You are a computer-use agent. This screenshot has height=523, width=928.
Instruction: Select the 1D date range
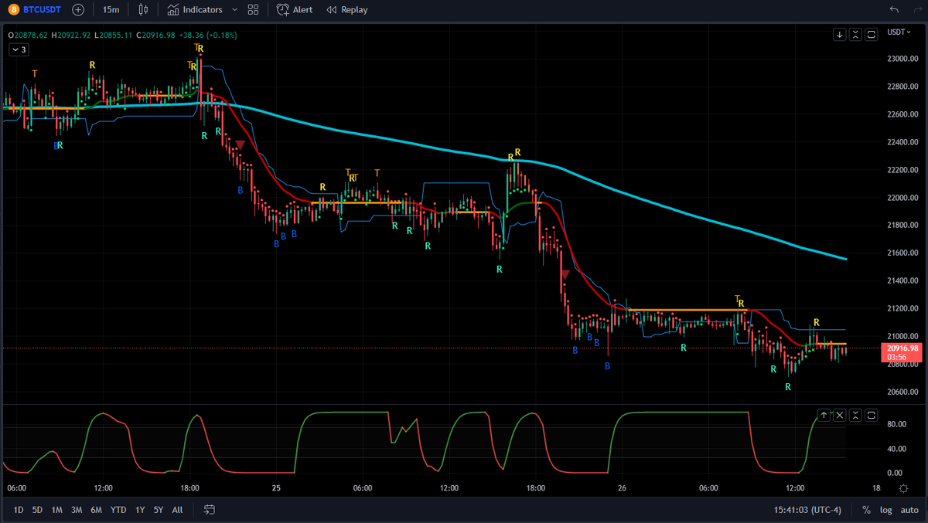point(19,510)
